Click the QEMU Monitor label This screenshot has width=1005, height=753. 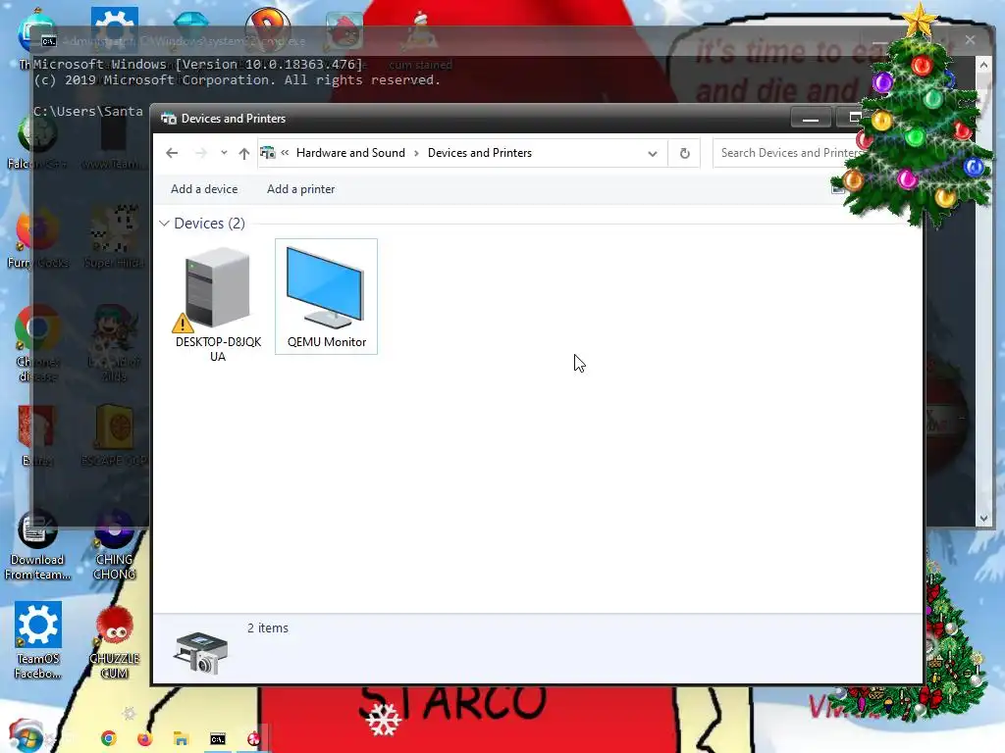click(x=327, y=342)
